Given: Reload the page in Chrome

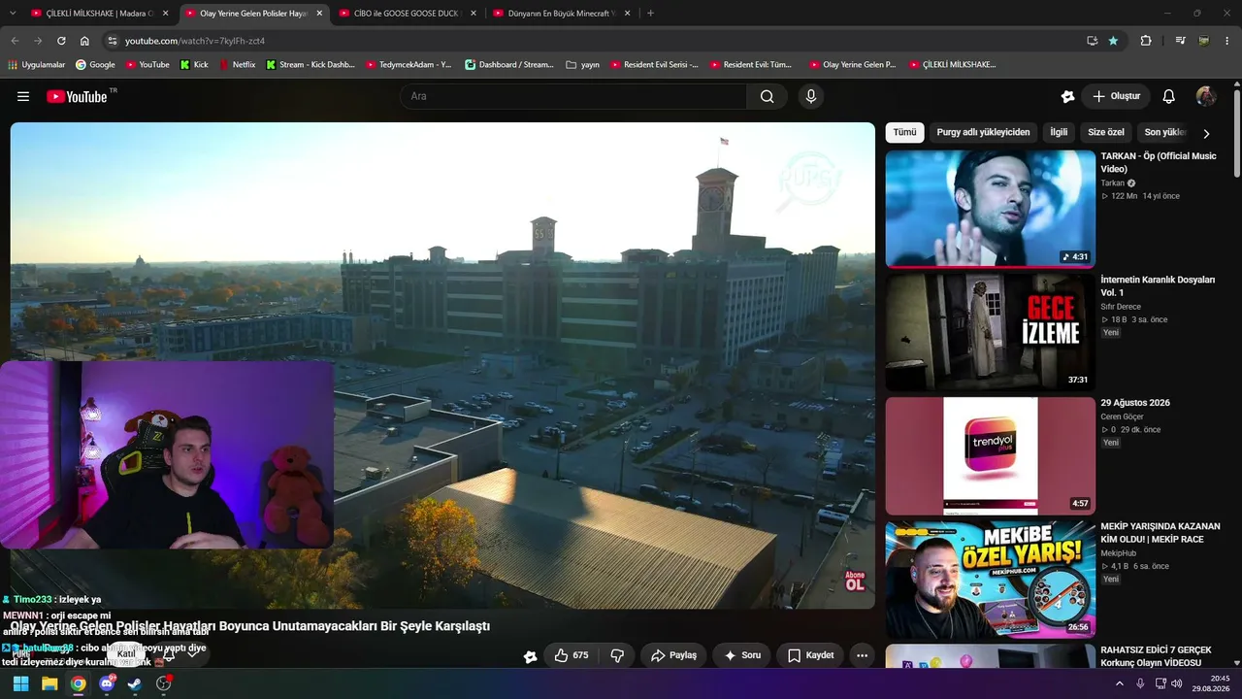Looking at the screenshot, I should point(61,41).
